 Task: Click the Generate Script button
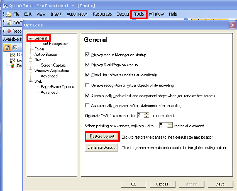[102, 147]
